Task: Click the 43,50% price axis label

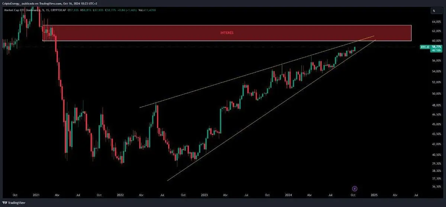Action: (436, 134)
